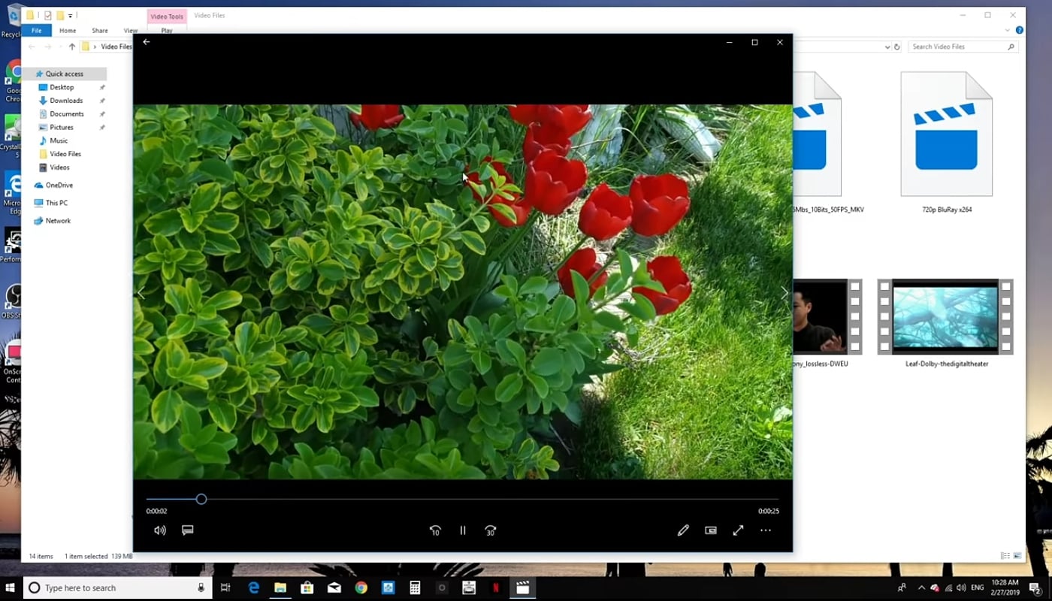1052x601 pixels.
Task: Go up one folder level in Explorer
Action: pos(72,47)
